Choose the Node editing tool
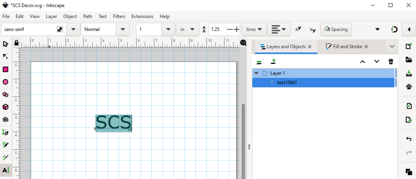The height and width of the screenshot is (179, 416). point(6,56)
